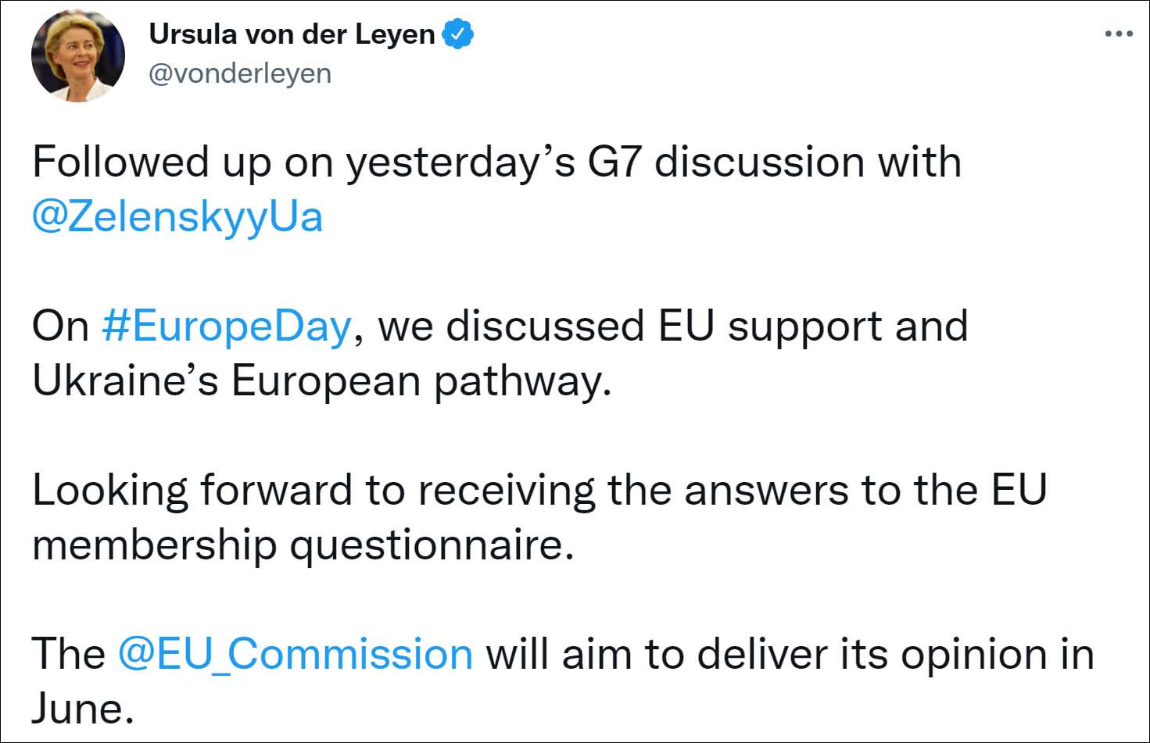Open the three-dot more options menu

pyautogui.click(x=1118, y=34)
